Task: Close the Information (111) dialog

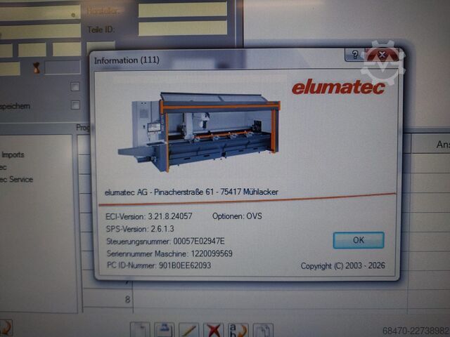Action: click(x=382, y=55)
